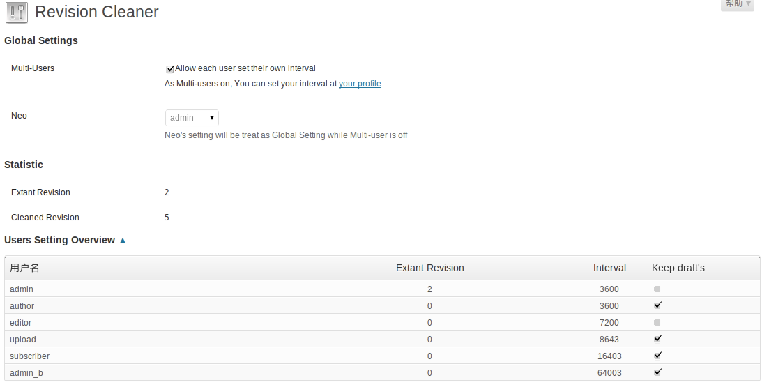Click the Keep draft's column header
This screenshot has width=769, height=387.
tap(678, 268)
